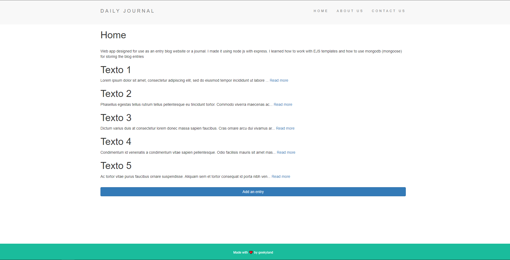510x260 pixels.
Task: Click the geekyland credit text
Action: tap(266, 252)
